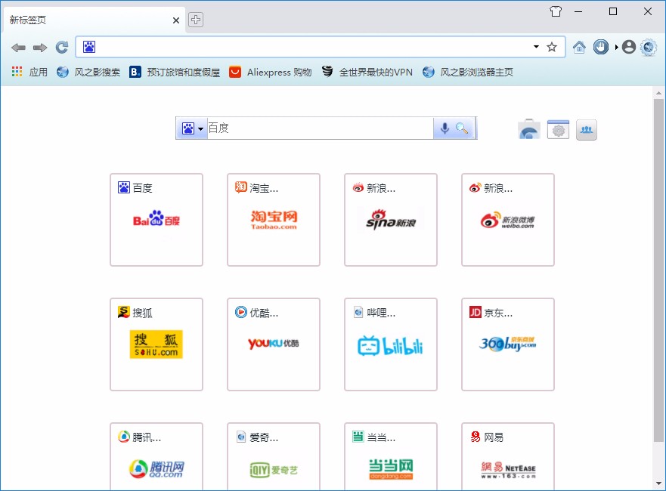Click inside the 百度 search input field

pos(318,128)
